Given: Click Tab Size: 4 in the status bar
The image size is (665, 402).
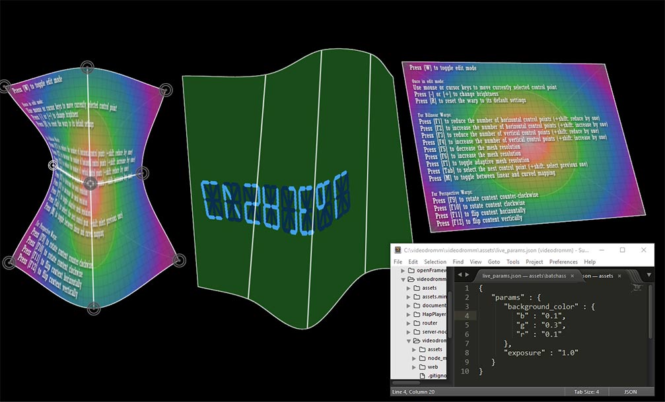Looking at the screenshot, I should 586,391.
